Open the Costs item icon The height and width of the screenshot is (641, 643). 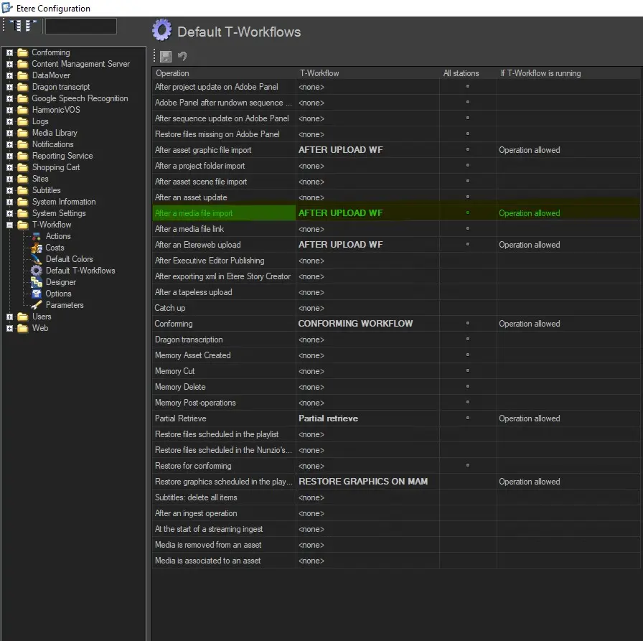37,248
